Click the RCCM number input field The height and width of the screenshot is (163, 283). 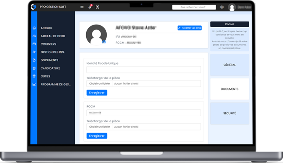(144, 113)
